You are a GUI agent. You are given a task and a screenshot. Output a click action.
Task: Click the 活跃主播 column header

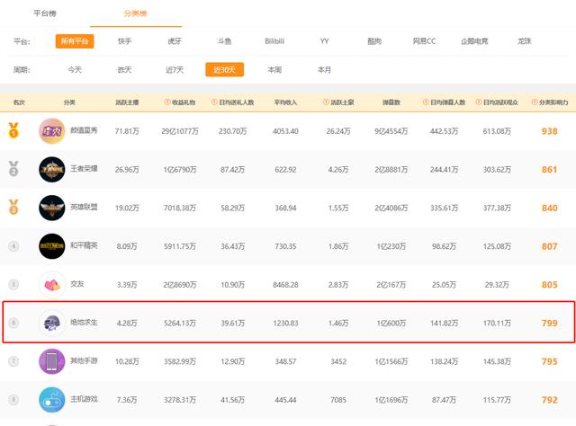[x=127, y=102]
